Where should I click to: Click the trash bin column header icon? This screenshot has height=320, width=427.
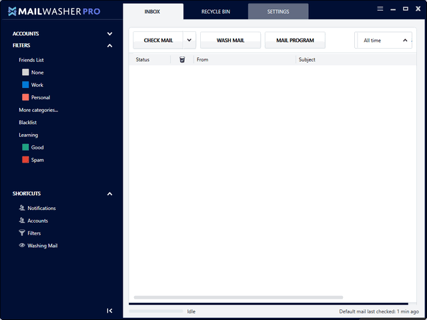(x=182, y=59)
